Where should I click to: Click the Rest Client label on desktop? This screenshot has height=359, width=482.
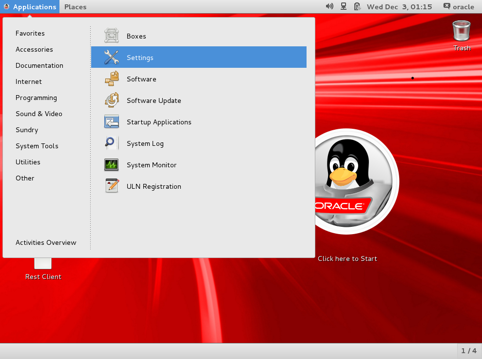(x=43, y=277)
